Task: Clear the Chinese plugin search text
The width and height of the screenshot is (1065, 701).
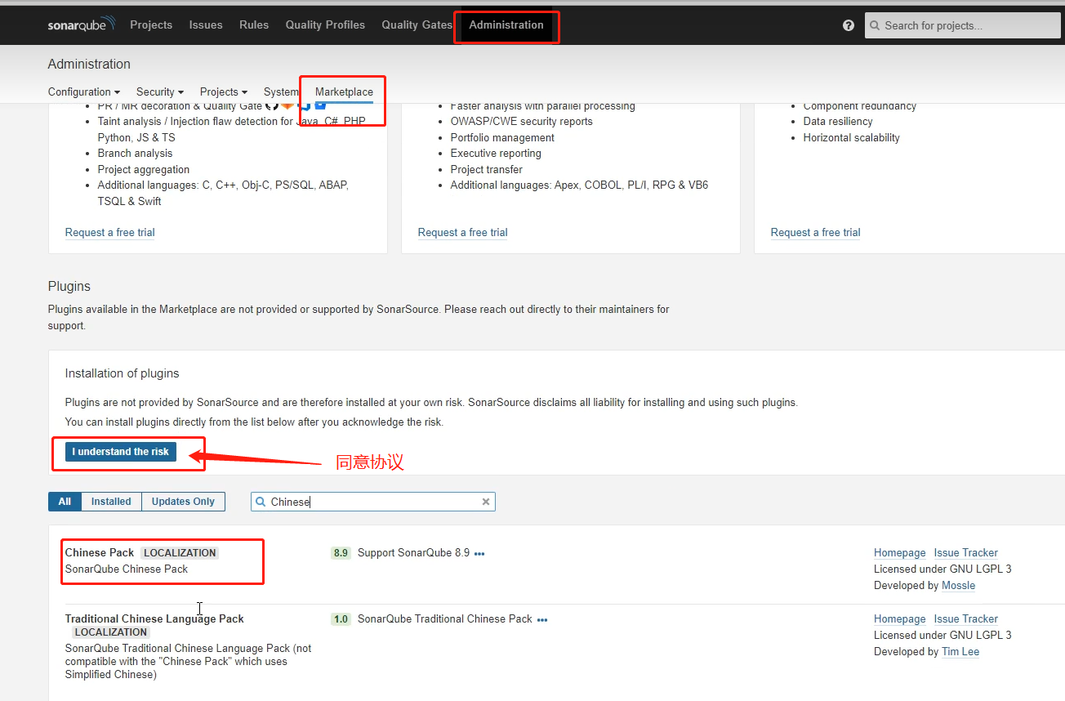Action: 486,502
